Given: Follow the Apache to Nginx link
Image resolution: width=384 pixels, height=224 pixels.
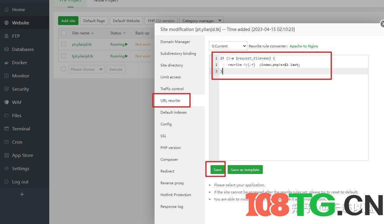Looking at the screenshot, I should point(303,46).
